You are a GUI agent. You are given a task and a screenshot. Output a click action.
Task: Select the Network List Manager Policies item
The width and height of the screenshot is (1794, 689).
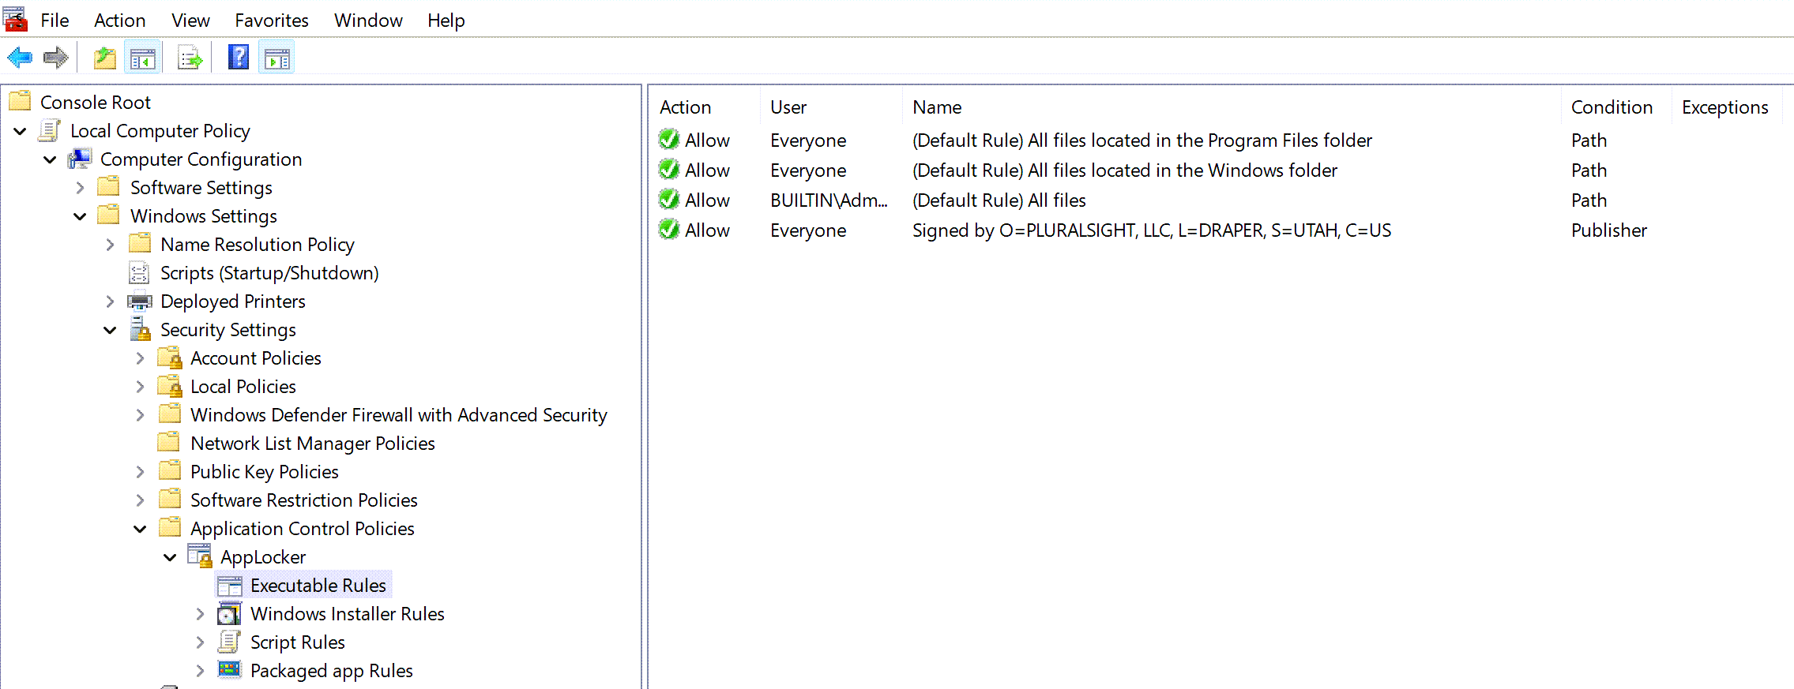click(313, 444)
